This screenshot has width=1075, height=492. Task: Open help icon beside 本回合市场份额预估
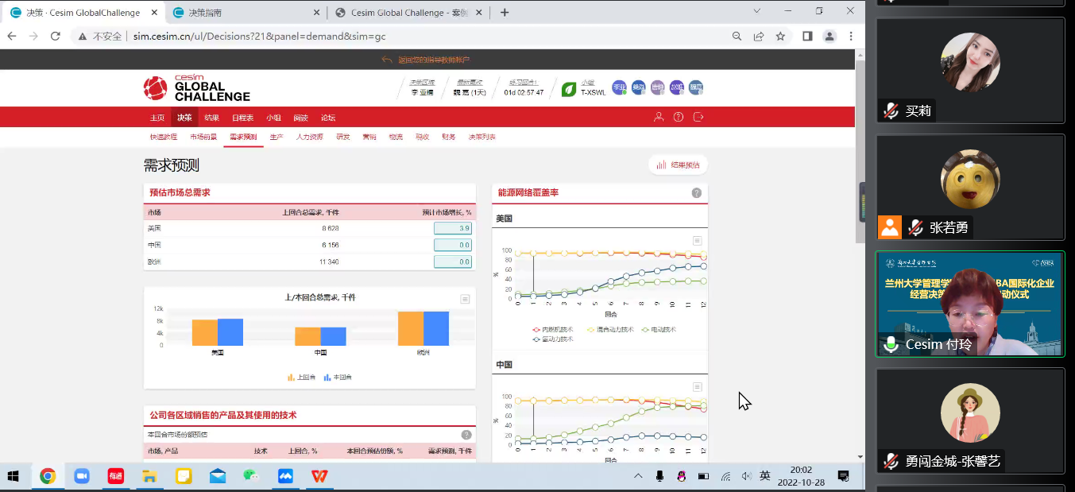point(466,435)
